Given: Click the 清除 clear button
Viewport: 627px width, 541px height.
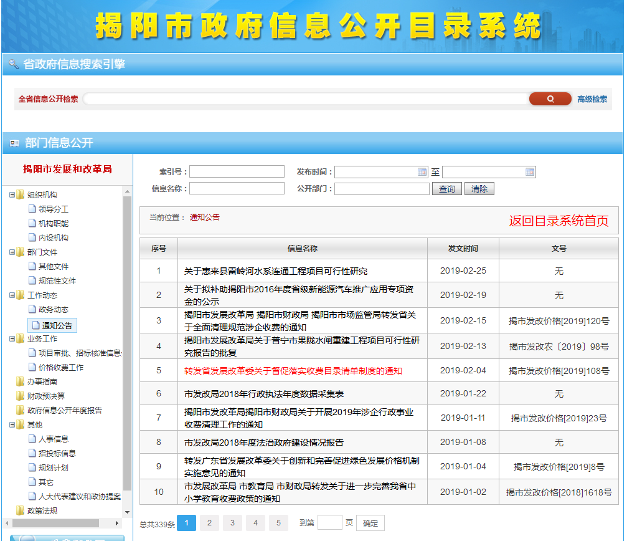Looking at the screenshot, I should pyautogui.click(x=479, y=188).
